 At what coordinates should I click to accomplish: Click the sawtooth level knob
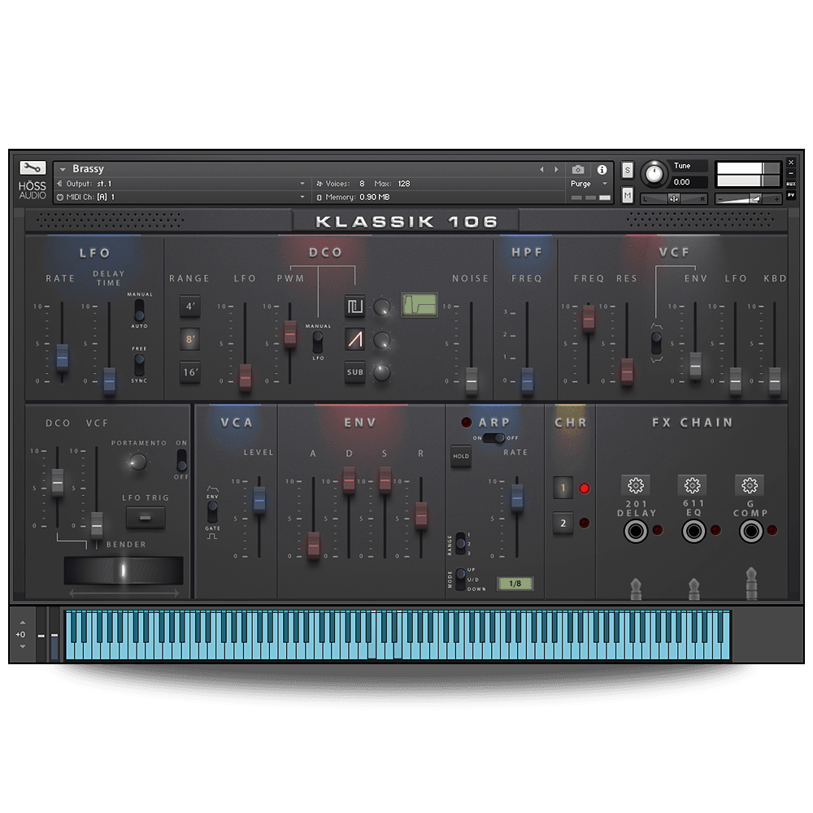tap(382, 340)
